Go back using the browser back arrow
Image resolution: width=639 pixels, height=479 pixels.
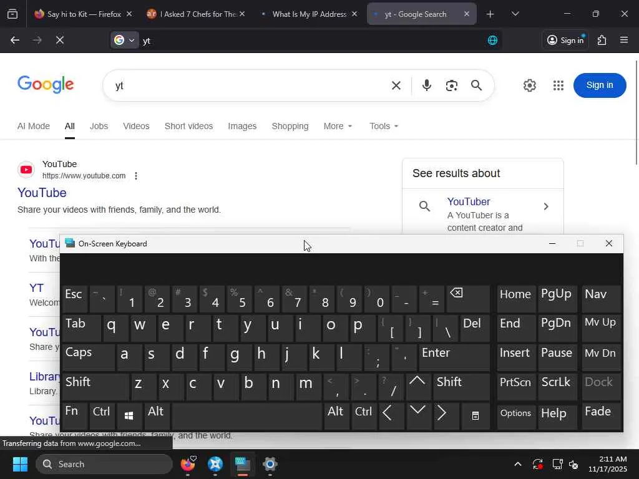coord(15,40)
